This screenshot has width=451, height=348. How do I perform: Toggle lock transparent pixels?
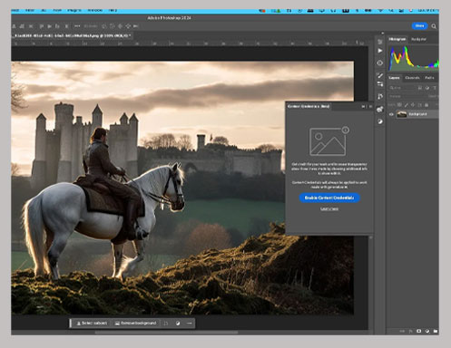coord(399,105)
